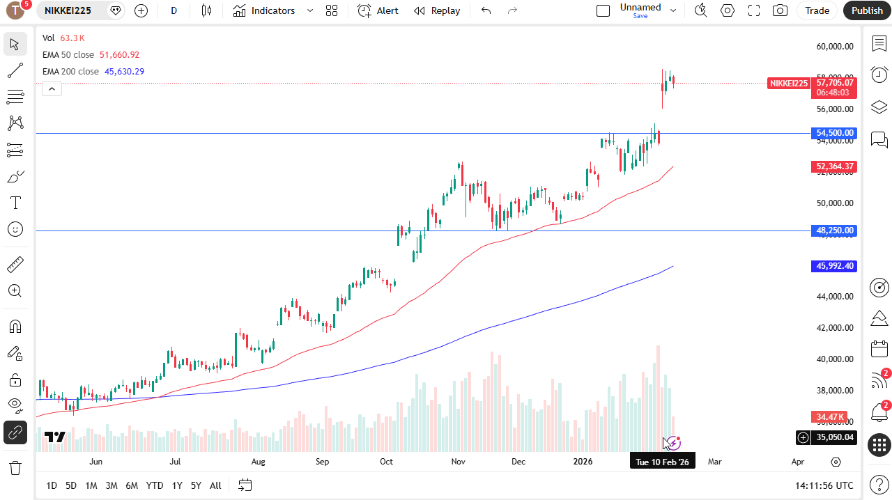The width and height of the screenshot is (892, 500).
Task: Open quick search magnifier
Action: 701,10
